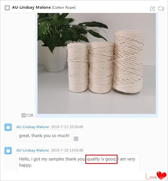Click the translate icon next to "great, thank you so much!"

76,139
